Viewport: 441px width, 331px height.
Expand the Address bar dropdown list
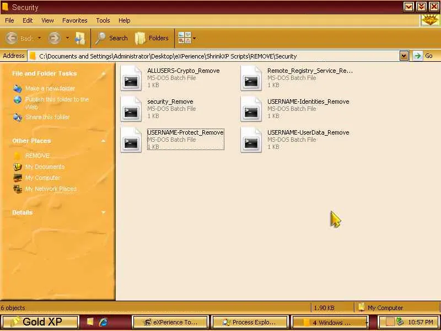(x=404, y=56)
